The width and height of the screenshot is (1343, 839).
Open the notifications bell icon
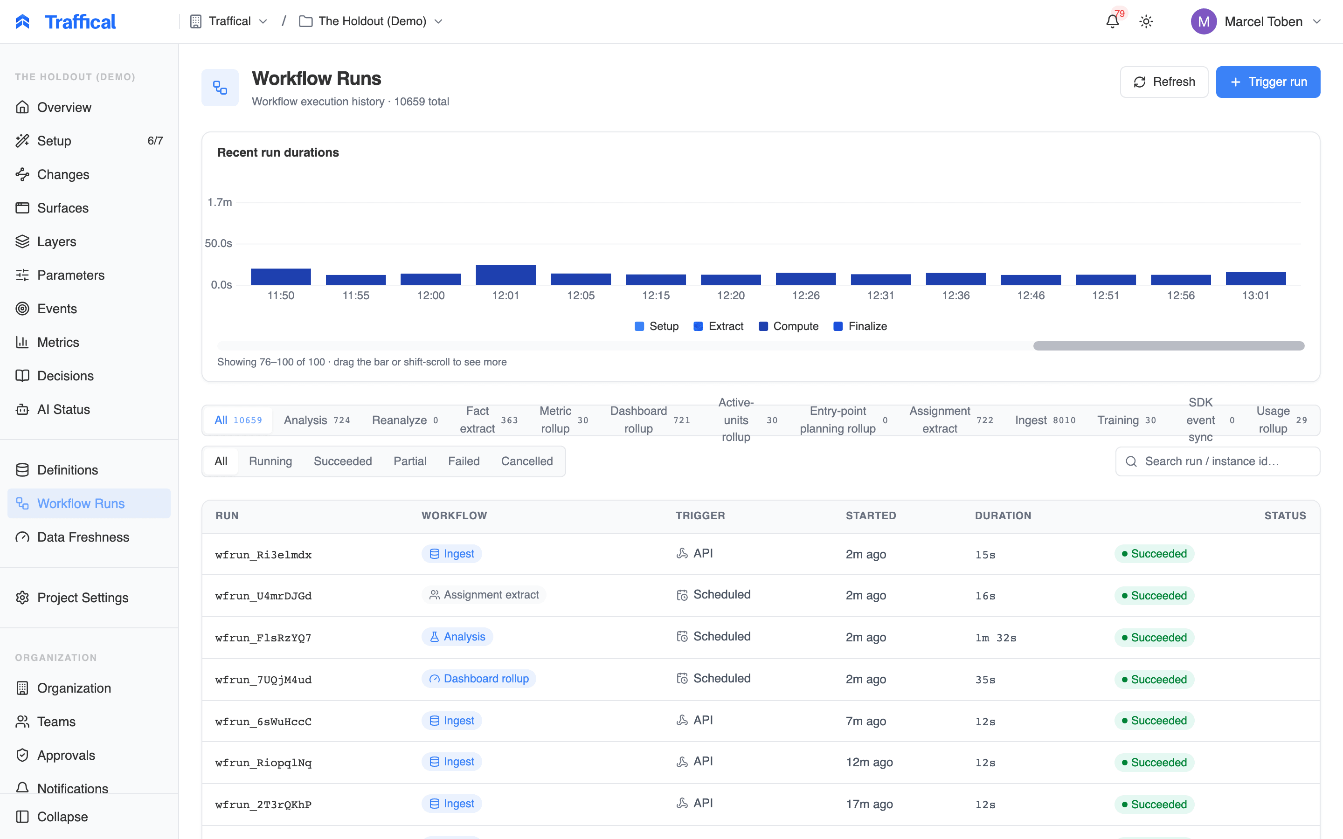pyautogui.click(x=1112, y=21)
